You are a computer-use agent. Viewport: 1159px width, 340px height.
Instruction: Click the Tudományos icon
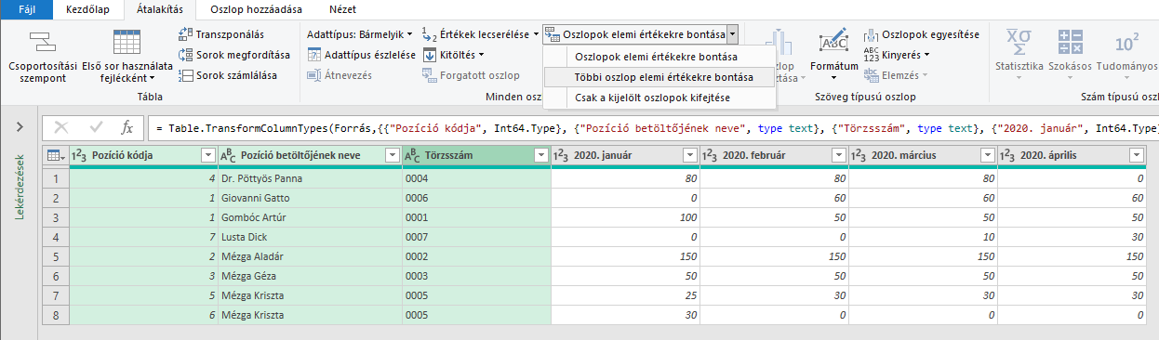(1126, 43)
